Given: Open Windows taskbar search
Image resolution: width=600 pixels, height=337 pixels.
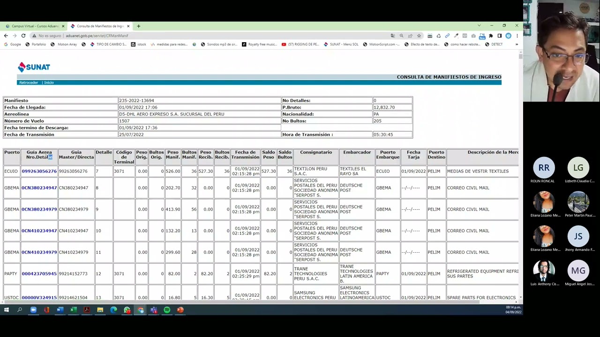Looking at the screenshot, I should pos(20,310).
